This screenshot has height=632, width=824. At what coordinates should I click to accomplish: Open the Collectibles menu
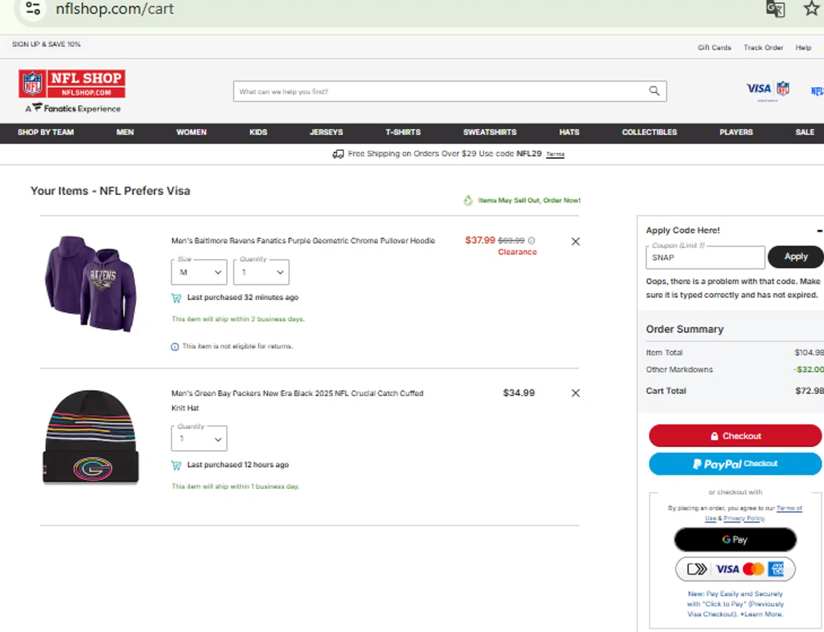click(x=649, y=132)
